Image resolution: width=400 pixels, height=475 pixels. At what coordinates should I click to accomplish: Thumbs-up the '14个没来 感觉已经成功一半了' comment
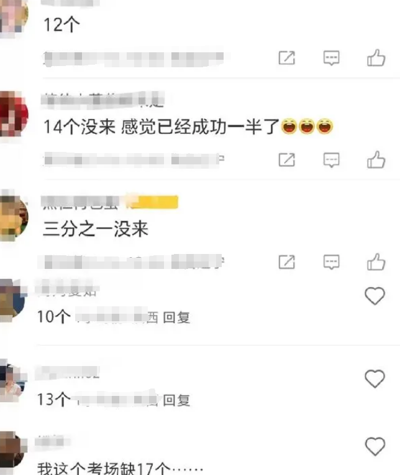376,159
